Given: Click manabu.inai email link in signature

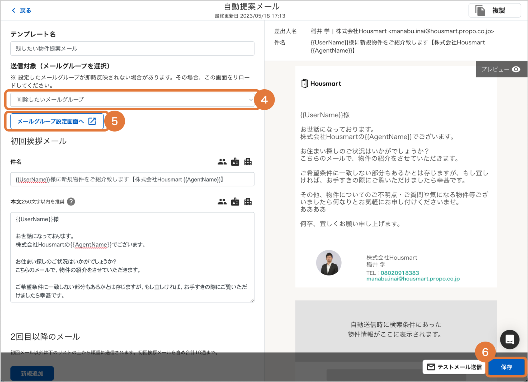Looking at the screenshot, I should coord(413,279).
